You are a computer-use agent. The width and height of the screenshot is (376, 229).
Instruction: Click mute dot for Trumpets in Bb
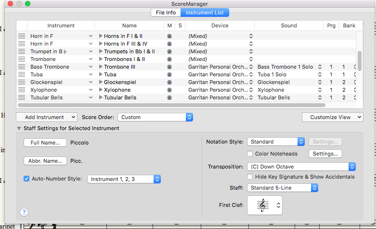coord(169,52)
